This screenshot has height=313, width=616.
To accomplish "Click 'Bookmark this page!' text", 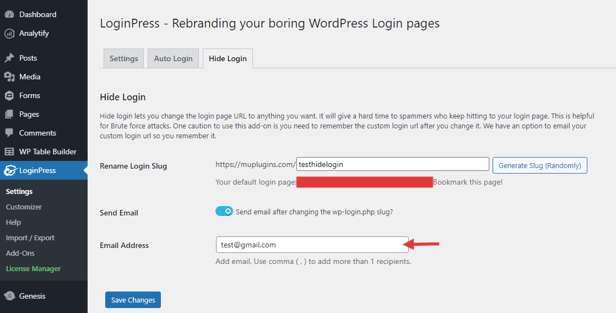I will 468,182.
